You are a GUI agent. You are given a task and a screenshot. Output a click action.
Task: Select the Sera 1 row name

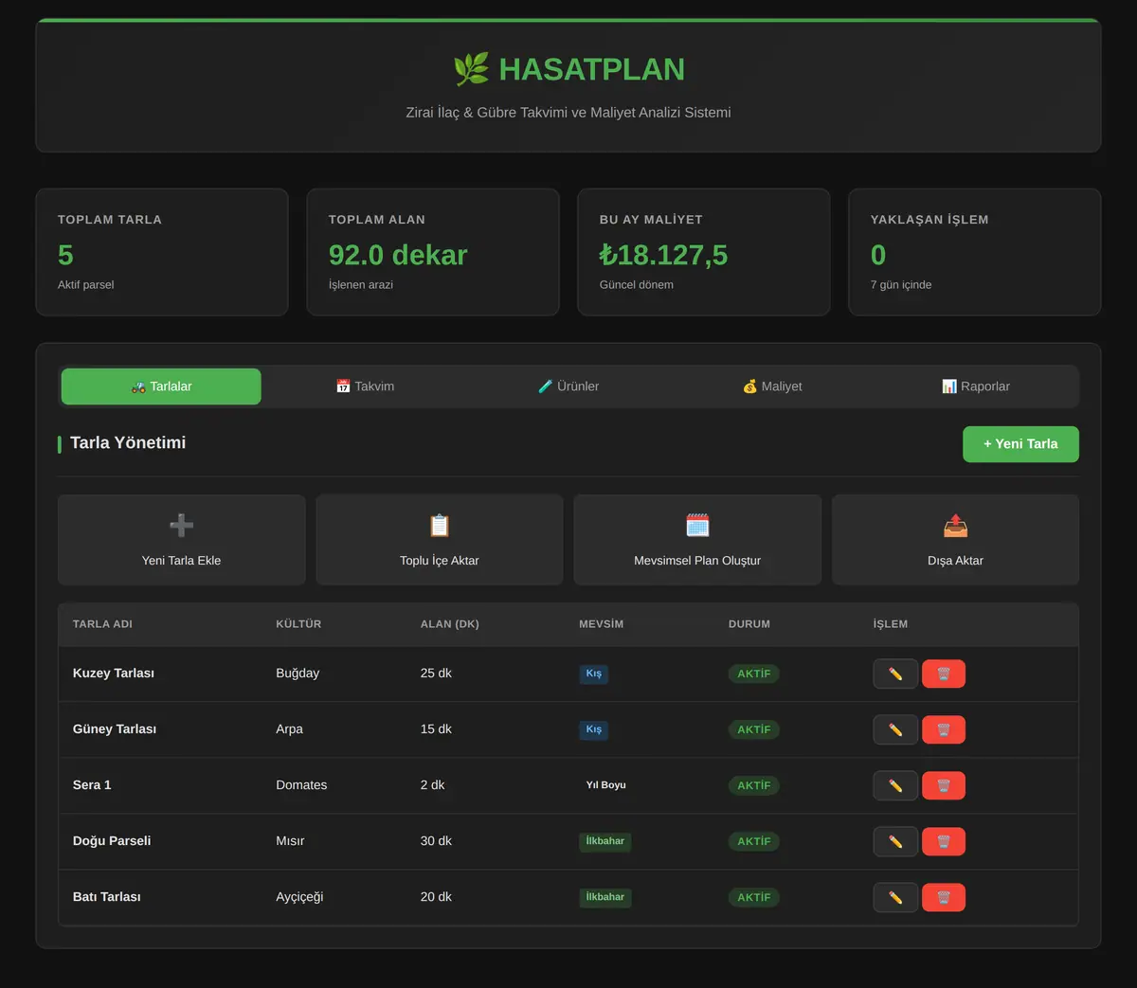coord(92,785)
